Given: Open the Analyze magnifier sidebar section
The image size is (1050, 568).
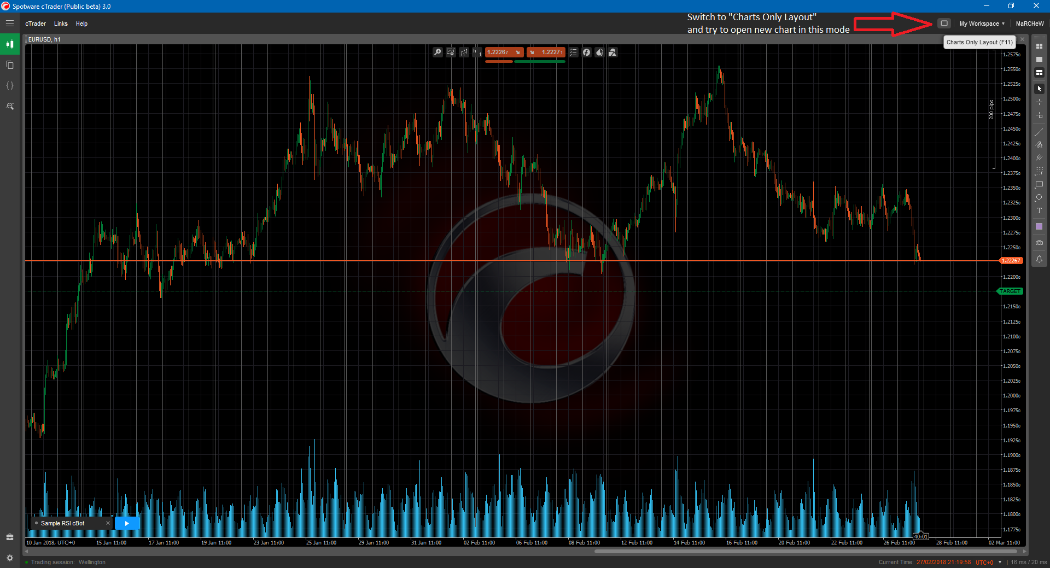Looking at the screenshot, I should coord(10,107).
